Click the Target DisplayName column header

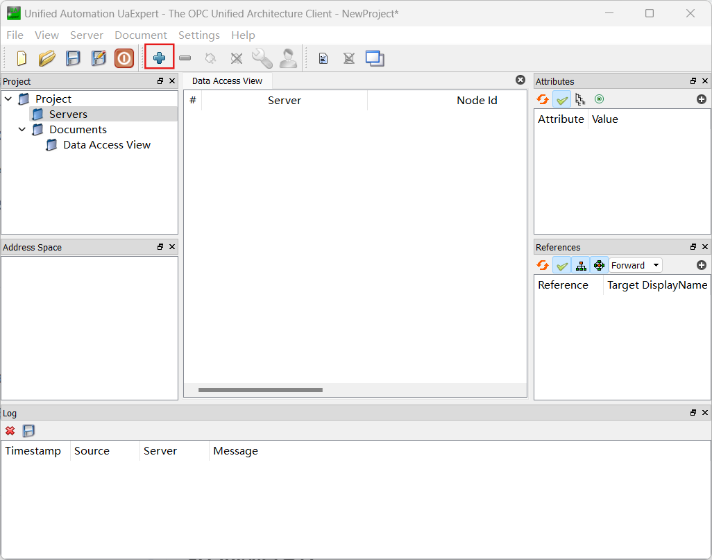(x=656, y=285)
